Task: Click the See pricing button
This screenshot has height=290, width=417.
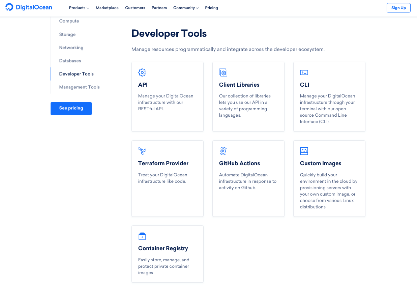Action: coord(71,108)
